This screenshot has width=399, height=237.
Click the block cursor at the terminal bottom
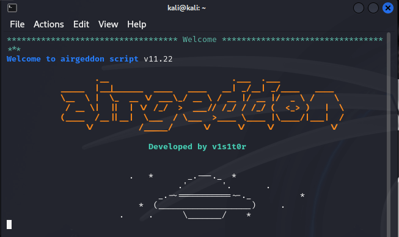(x=9, y=225)
